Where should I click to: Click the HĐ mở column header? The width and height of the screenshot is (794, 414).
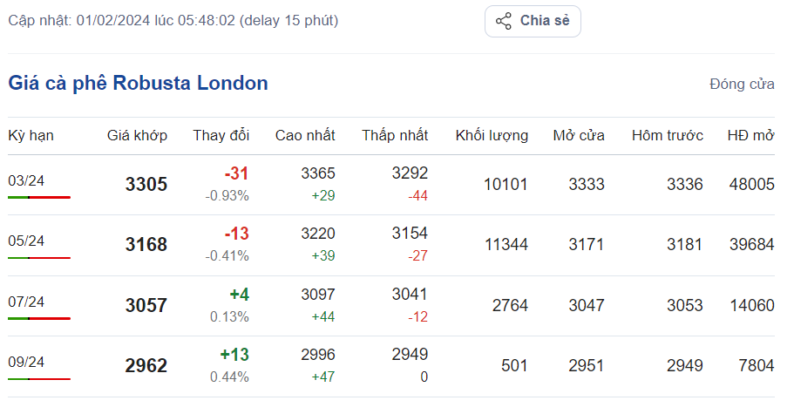750,135
